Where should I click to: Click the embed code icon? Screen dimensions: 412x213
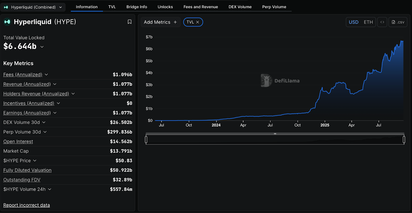pos(382,22)
